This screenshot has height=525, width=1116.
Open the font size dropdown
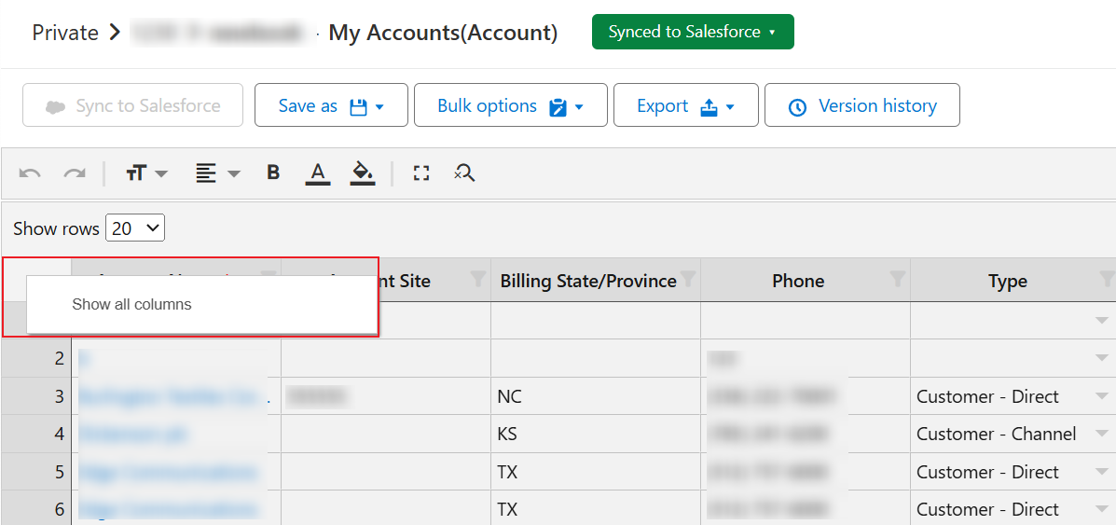145,173
